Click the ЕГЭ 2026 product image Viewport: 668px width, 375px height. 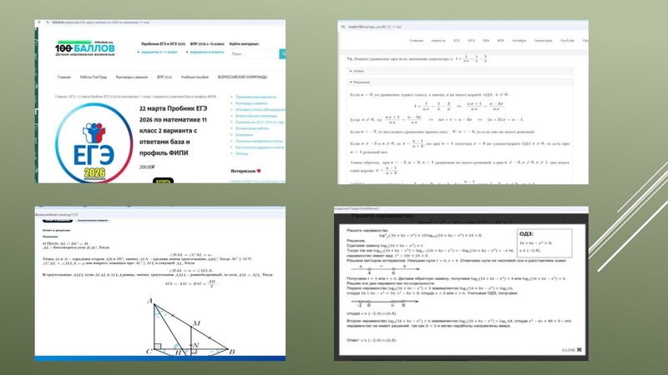[94, 142]
